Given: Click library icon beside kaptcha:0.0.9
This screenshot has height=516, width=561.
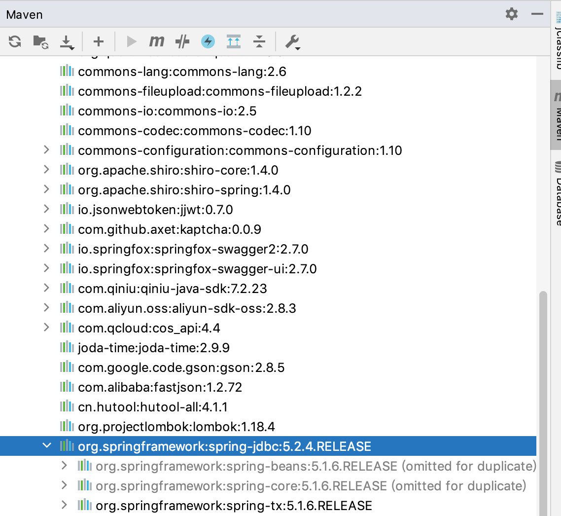Looking at the screenshot, I should tap(67, 228).
